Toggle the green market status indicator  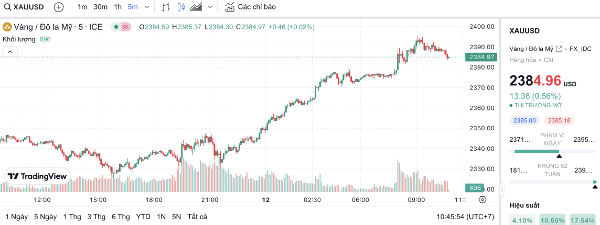[115, 27]
